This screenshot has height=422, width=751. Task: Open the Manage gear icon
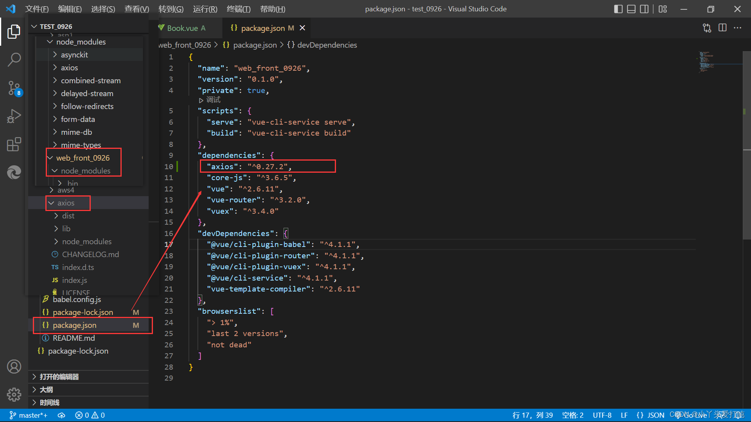coord(14,395)
